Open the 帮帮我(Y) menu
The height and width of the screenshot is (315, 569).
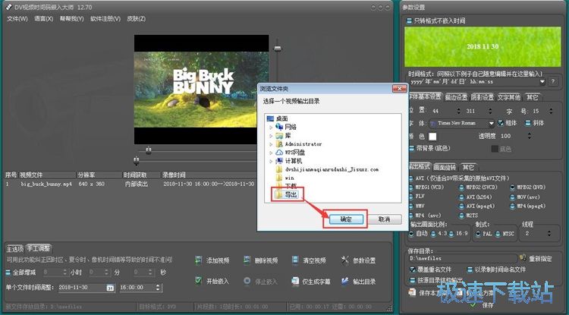pos(71,18)
